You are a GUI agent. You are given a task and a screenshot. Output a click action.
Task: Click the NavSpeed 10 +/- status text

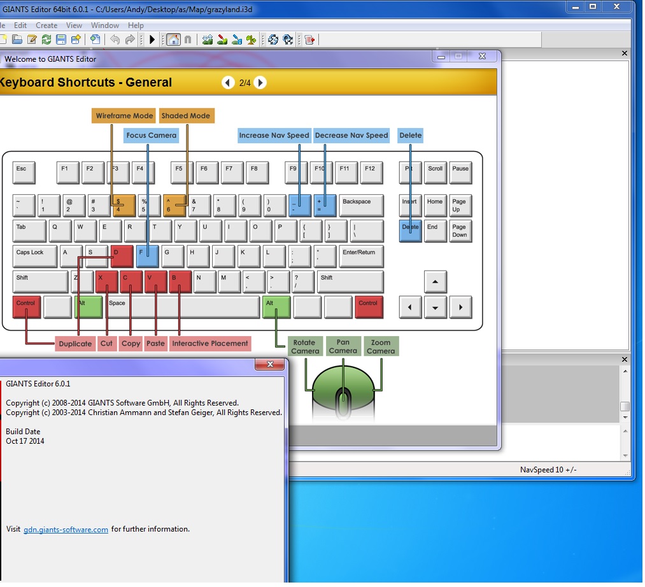pos(548,470)
